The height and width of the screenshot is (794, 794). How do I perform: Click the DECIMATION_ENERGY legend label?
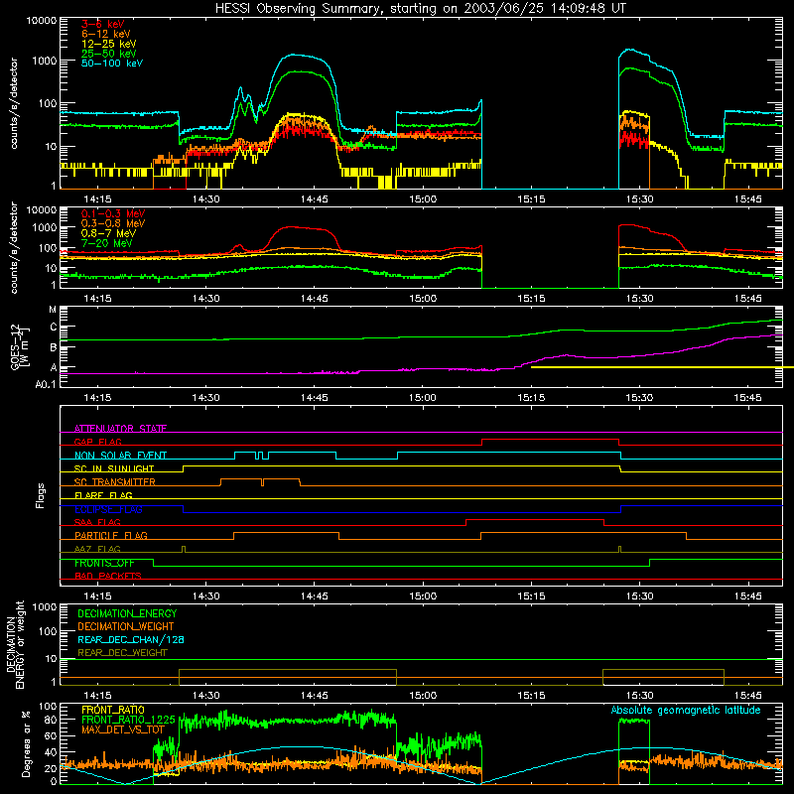(x=127, y=613)
